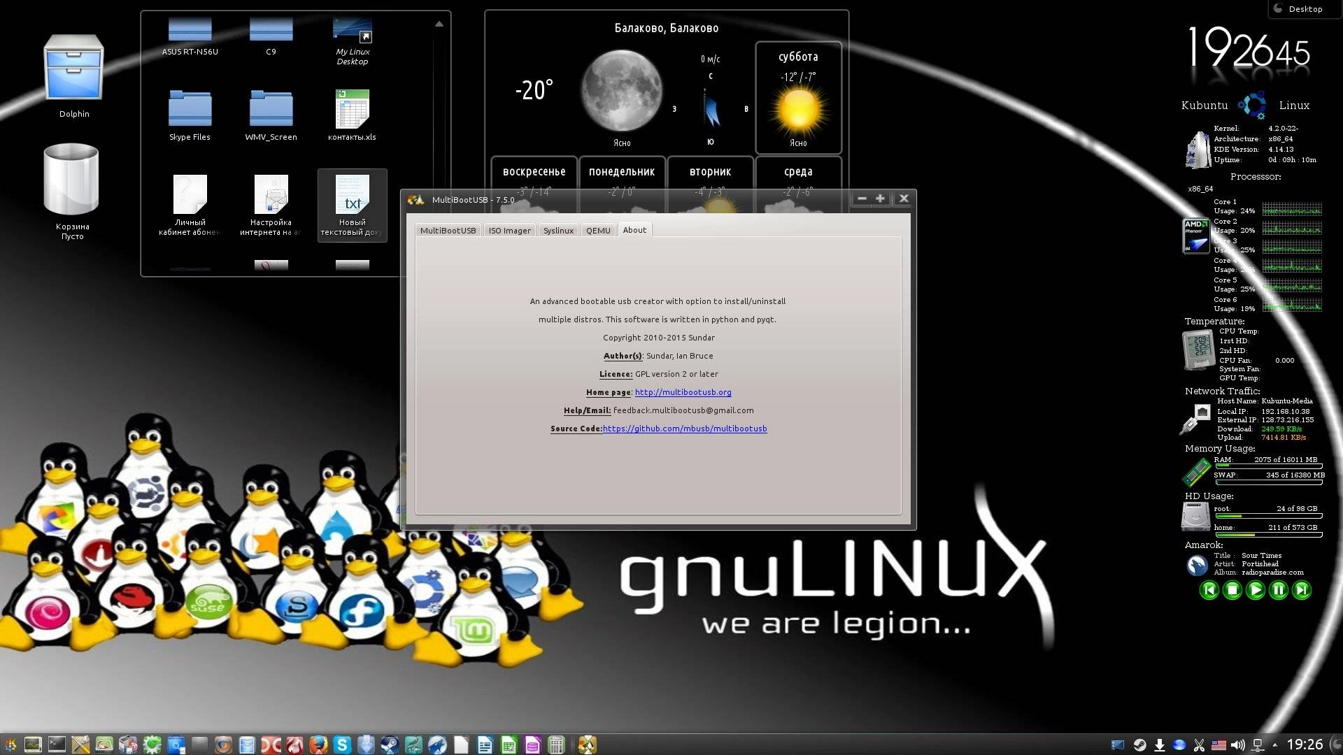Select the суббота forecast panel
Viewport: 1343px width, 755px height.
coord(798,97)
